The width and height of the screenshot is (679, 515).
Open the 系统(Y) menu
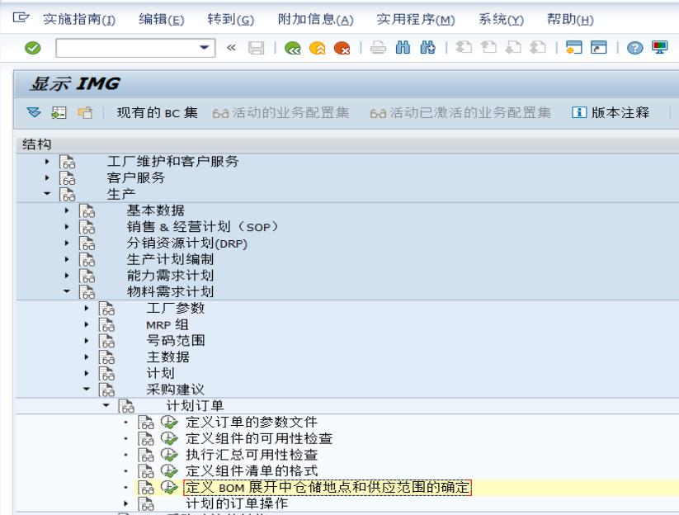coord(501,20)
